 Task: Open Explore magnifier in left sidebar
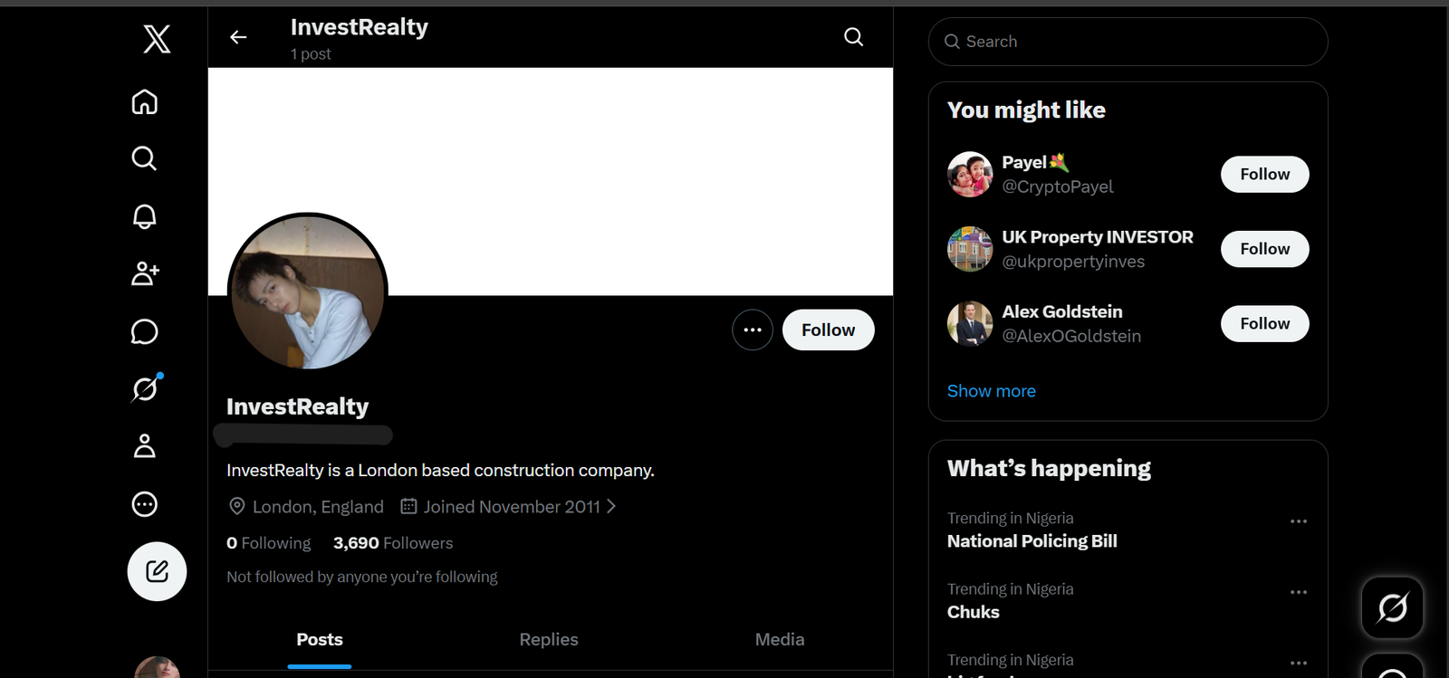(145, 158)
